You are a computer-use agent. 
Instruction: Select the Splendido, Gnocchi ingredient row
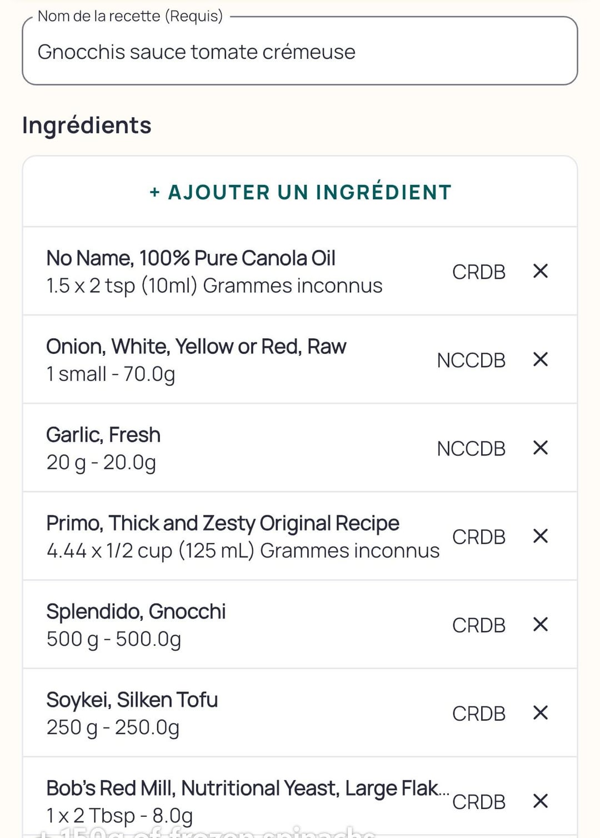(x=300, y=624)
